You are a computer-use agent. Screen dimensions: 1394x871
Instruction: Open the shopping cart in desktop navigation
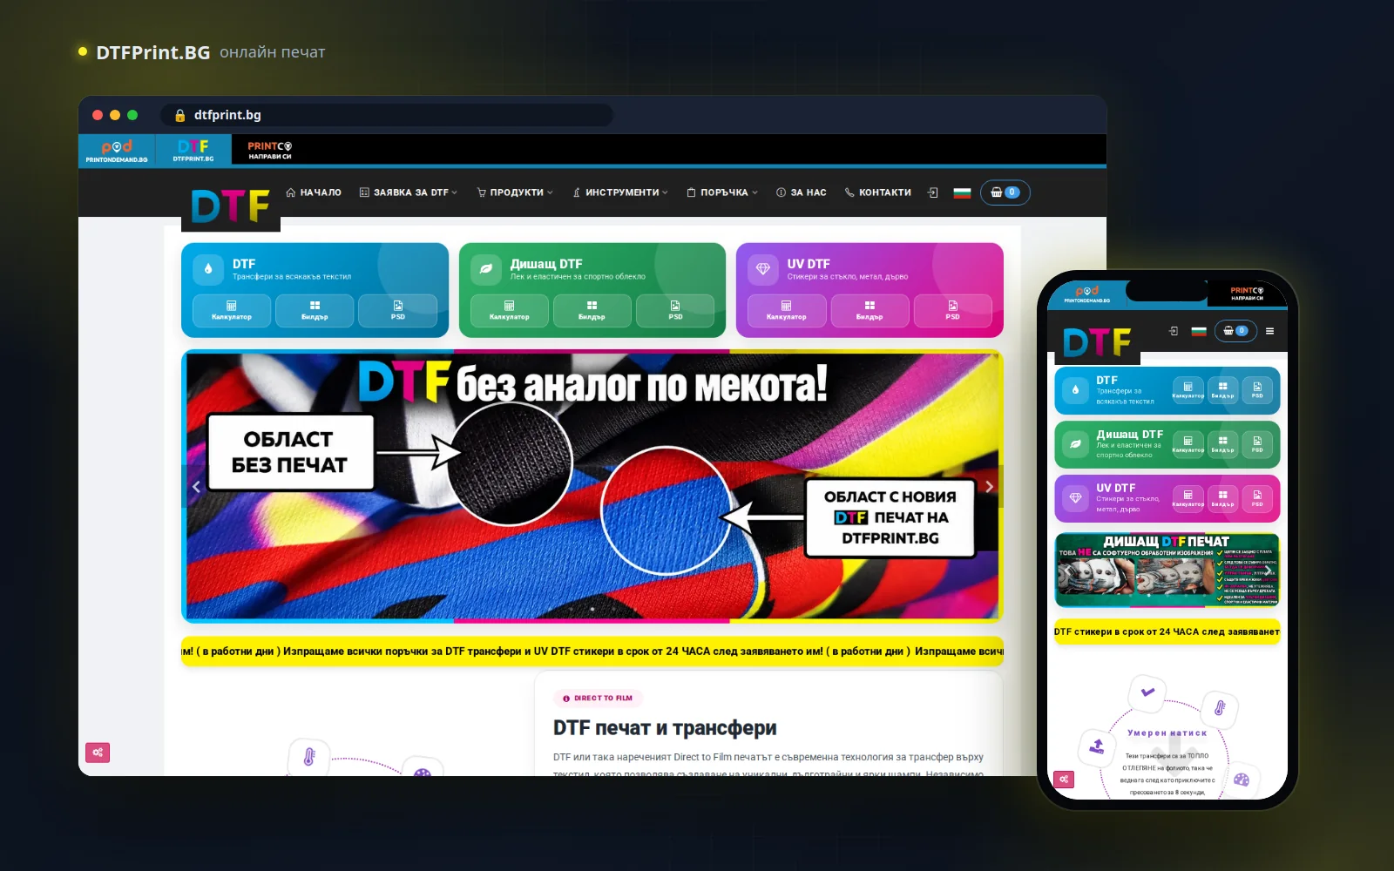coord(1005,192)
